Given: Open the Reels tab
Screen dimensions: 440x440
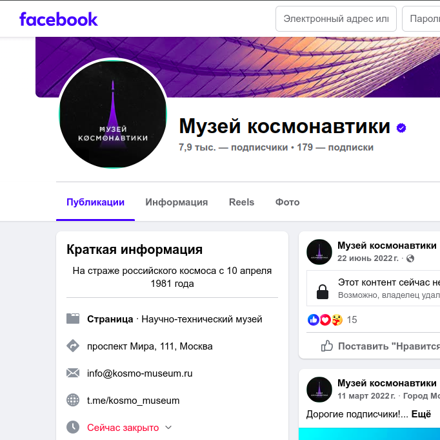Looking at the screenshot, I should point(241,202).
